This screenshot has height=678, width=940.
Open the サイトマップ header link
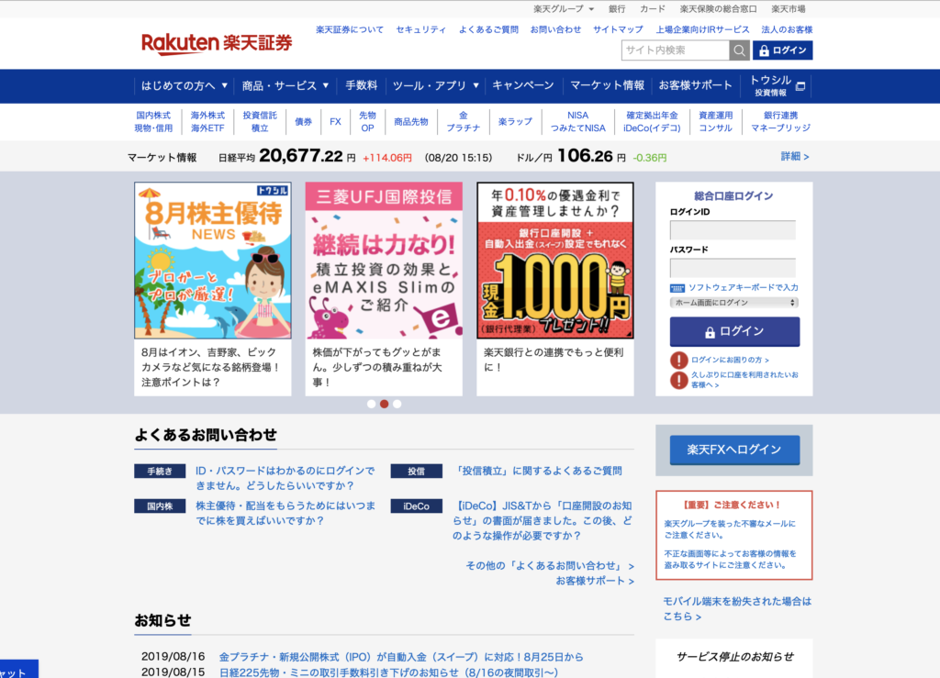pos(618,29)
